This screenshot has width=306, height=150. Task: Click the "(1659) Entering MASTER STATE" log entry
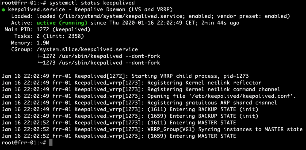[x=191, y=136]
